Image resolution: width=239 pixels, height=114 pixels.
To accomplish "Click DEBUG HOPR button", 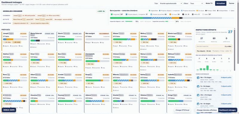I will click(x=9, y=110).
